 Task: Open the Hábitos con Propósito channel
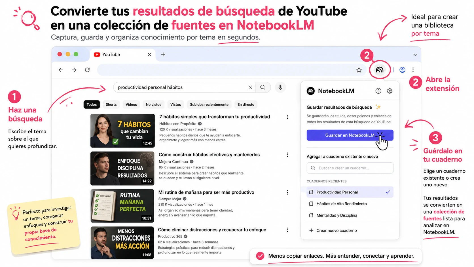pos(178,124)
